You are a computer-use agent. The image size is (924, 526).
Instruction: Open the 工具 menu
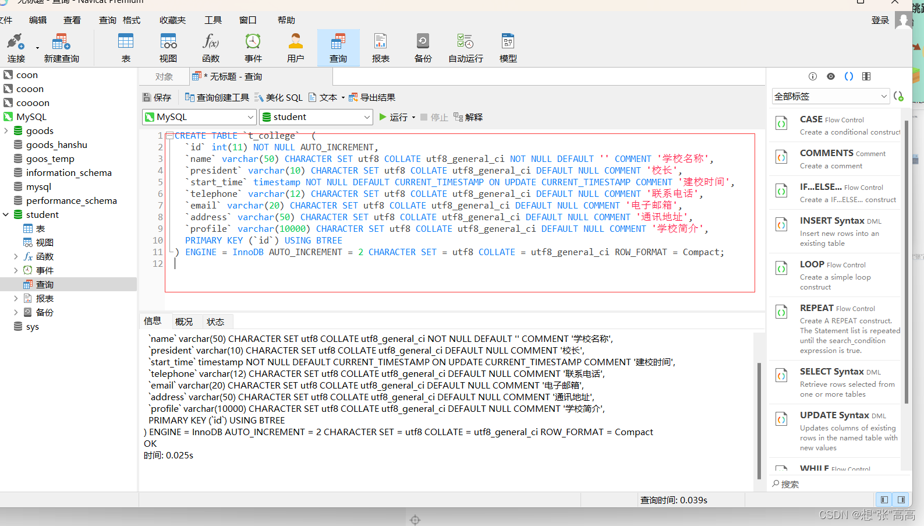pos(213,20)
